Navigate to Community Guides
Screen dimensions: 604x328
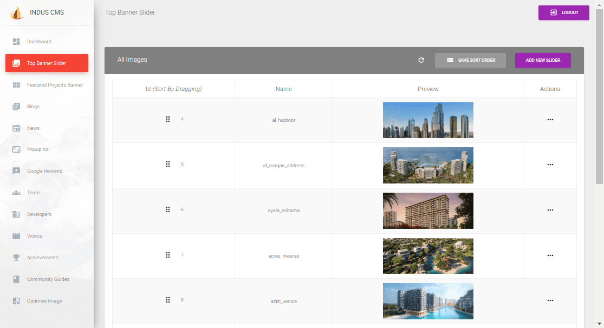[48, 279]
